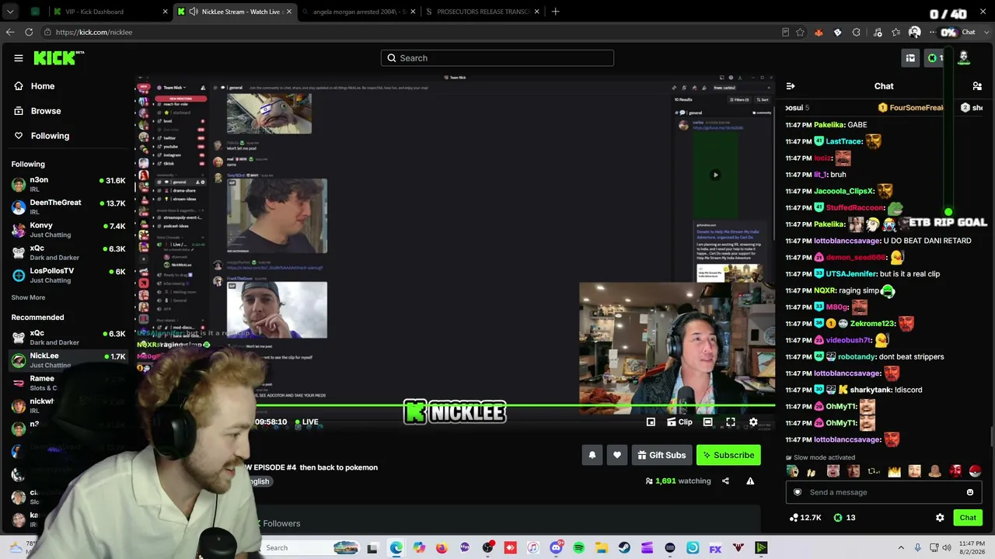Create a Clip of the stream

[x=679, y=422]
